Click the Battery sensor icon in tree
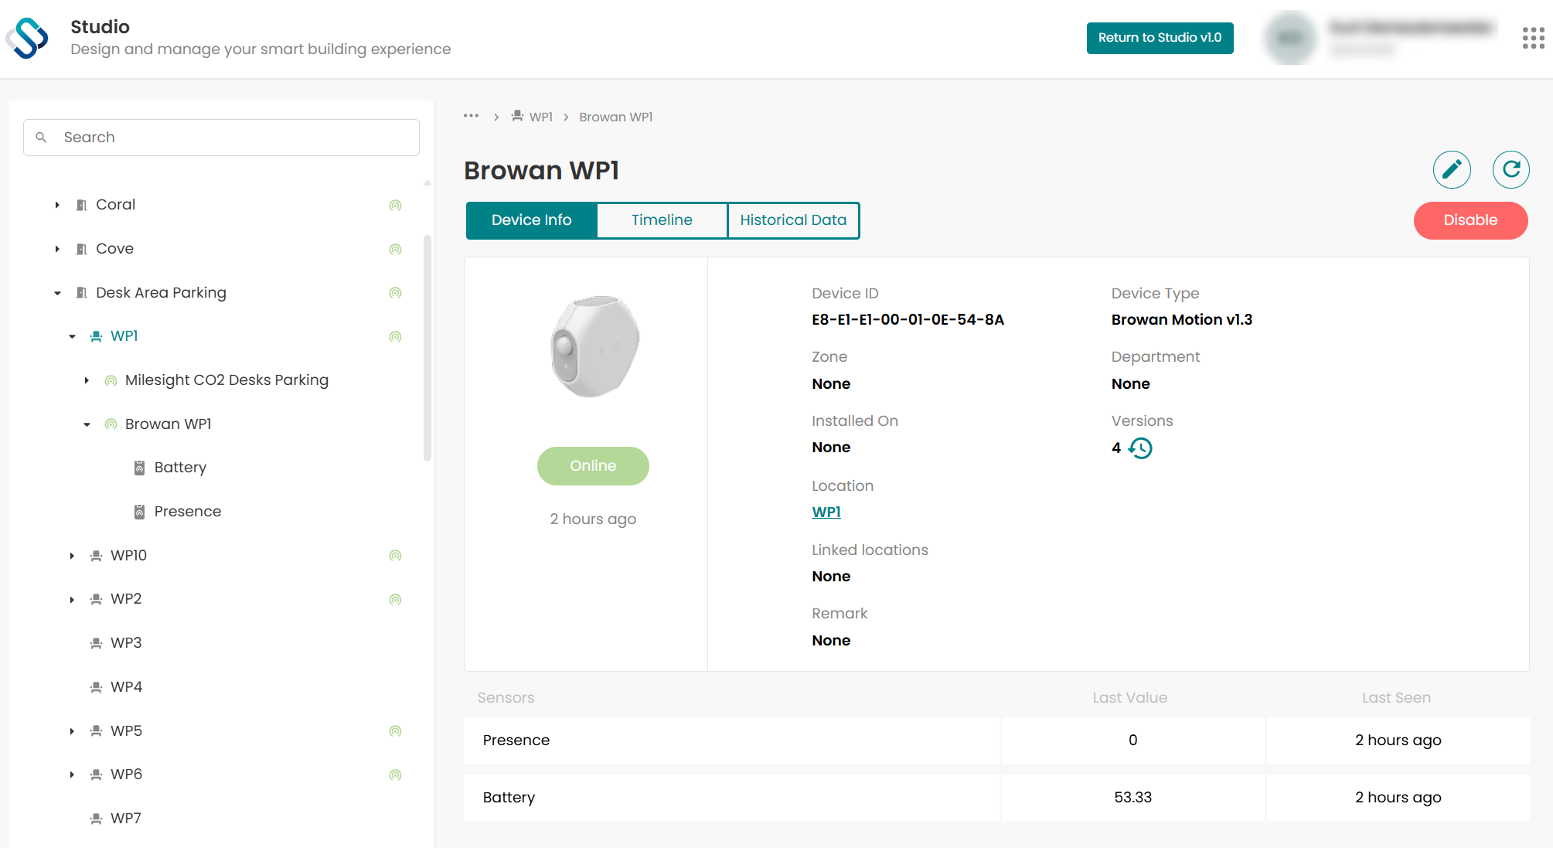Image resolution: width=1553 pixels, height=848 pixels. [139, 468]
